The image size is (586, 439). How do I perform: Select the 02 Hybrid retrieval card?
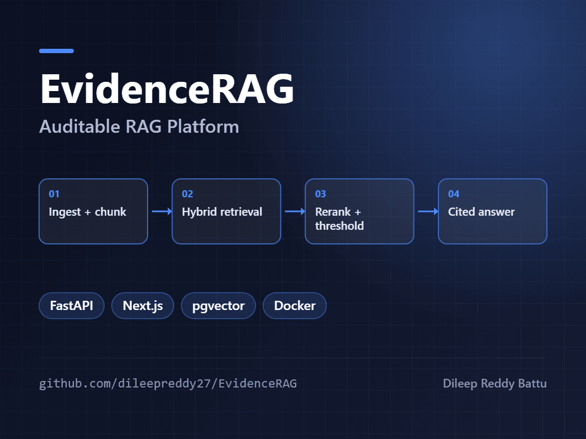click(226, 211)
